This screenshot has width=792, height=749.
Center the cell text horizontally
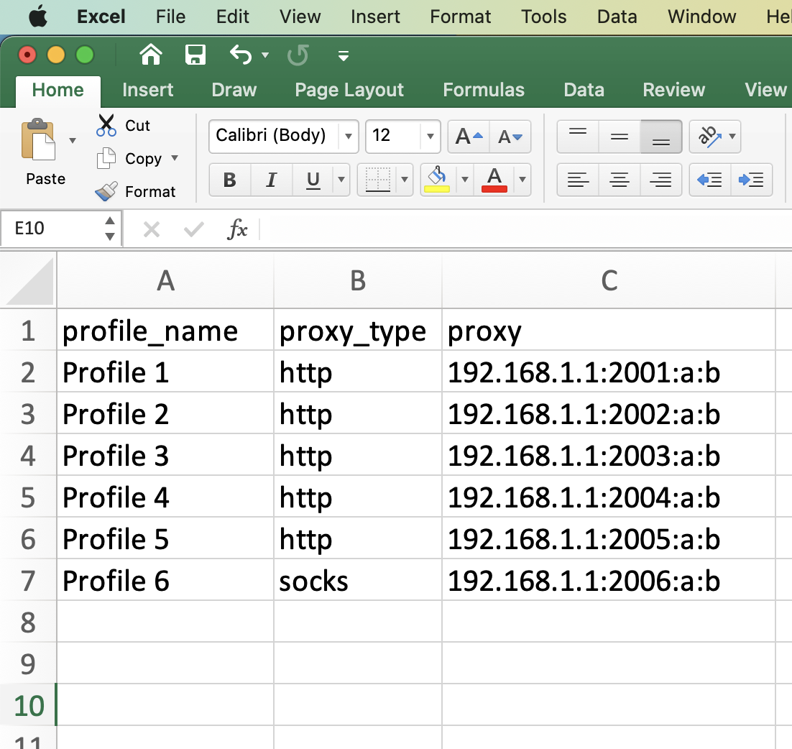pyautogui.click(x=620, y=179)
